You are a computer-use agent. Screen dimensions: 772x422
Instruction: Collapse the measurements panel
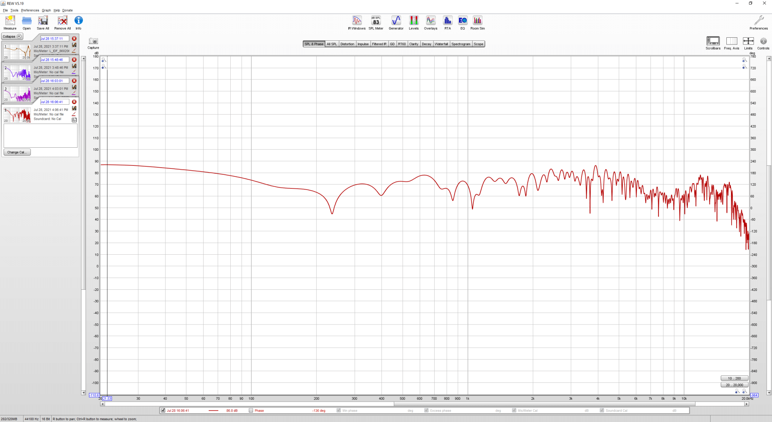(x=12, y=37)
